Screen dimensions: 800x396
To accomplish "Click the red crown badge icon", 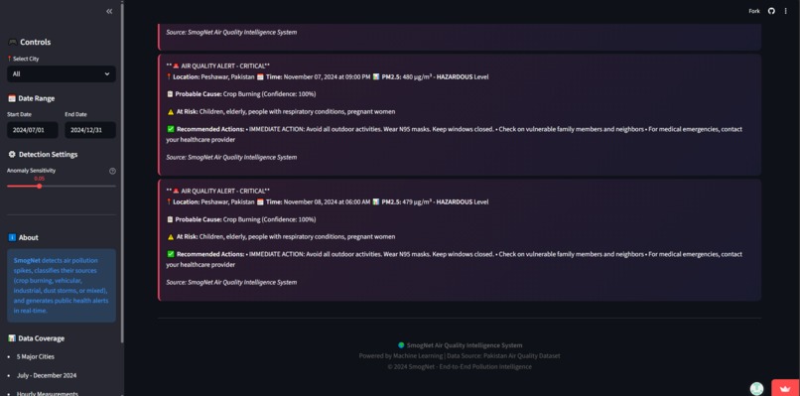I will [x=785, y=388].
